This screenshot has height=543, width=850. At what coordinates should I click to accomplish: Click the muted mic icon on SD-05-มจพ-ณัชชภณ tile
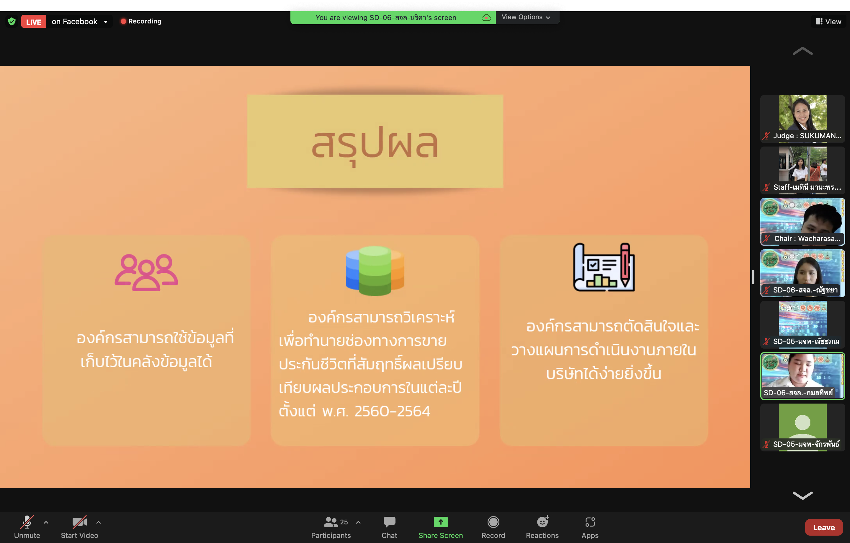tap(766, 342)
